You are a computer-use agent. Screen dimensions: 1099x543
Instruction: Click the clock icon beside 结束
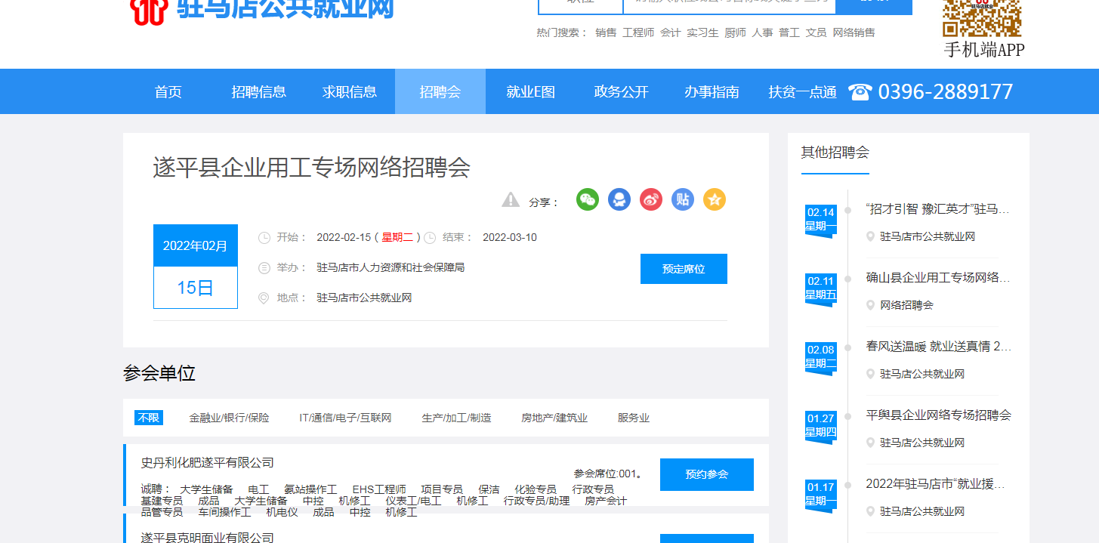[430, 238]
